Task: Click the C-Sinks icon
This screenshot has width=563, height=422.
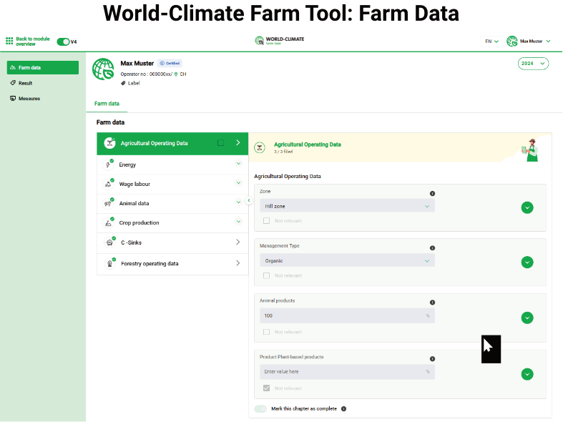Action: [109, 242]
